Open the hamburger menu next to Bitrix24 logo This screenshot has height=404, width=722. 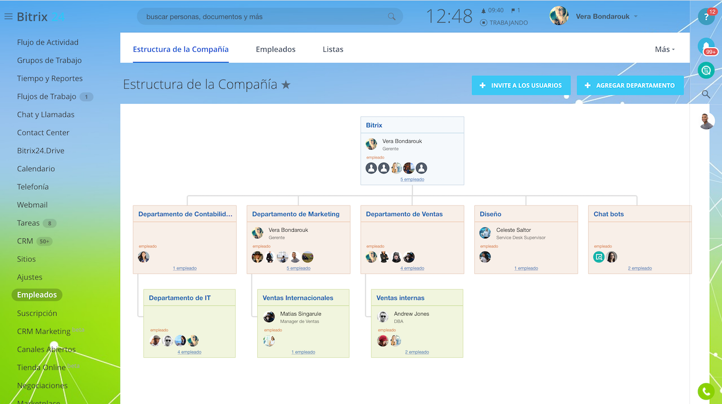(8, 16)
